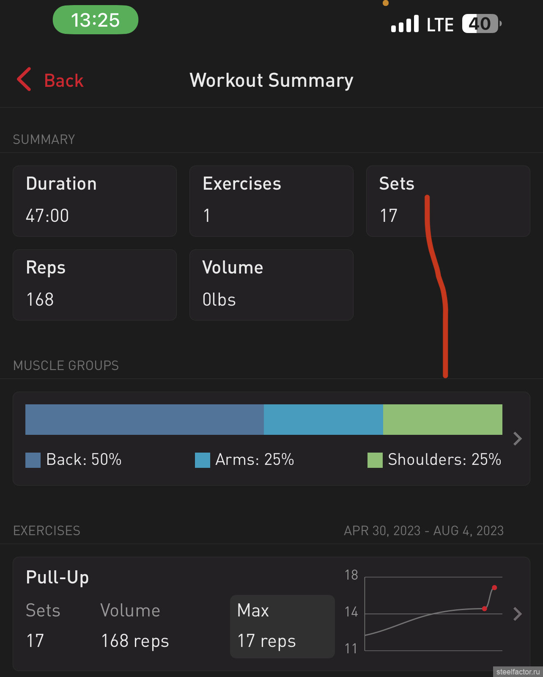Viewport: 543px width, 677px height.
Task: Go back using the Back link
Action: 63,80
